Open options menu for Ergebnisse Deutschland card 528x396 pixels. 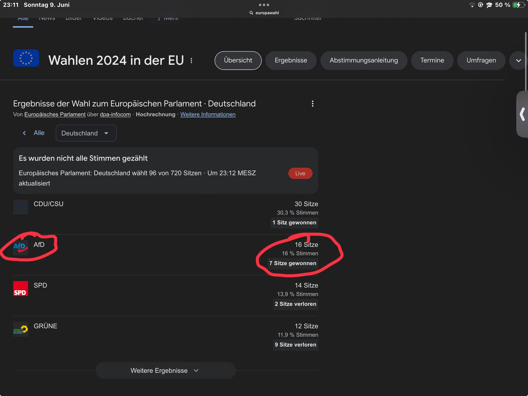tap(312, 104)
